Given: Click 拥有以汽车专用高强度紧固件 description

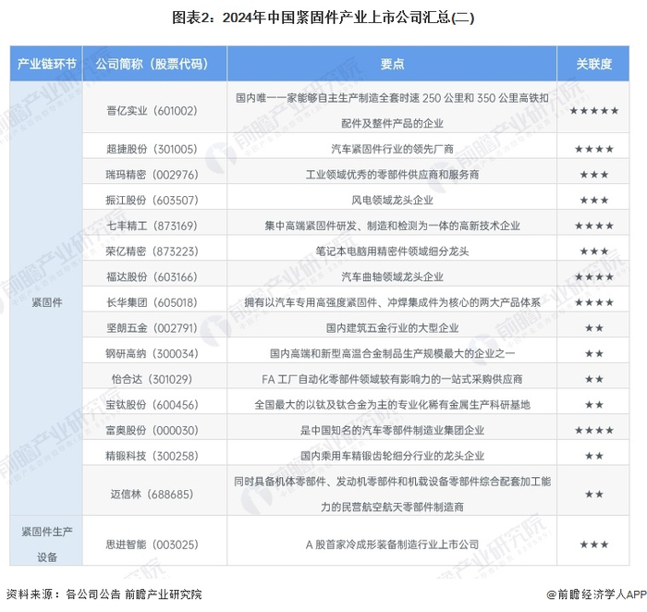Looking at the screenshot, I should (392, 302).
